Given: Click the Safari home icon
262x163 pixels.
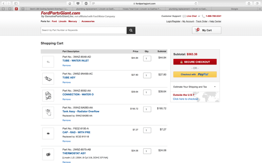Looking at the screenshot, I should [x=70, y=3].
